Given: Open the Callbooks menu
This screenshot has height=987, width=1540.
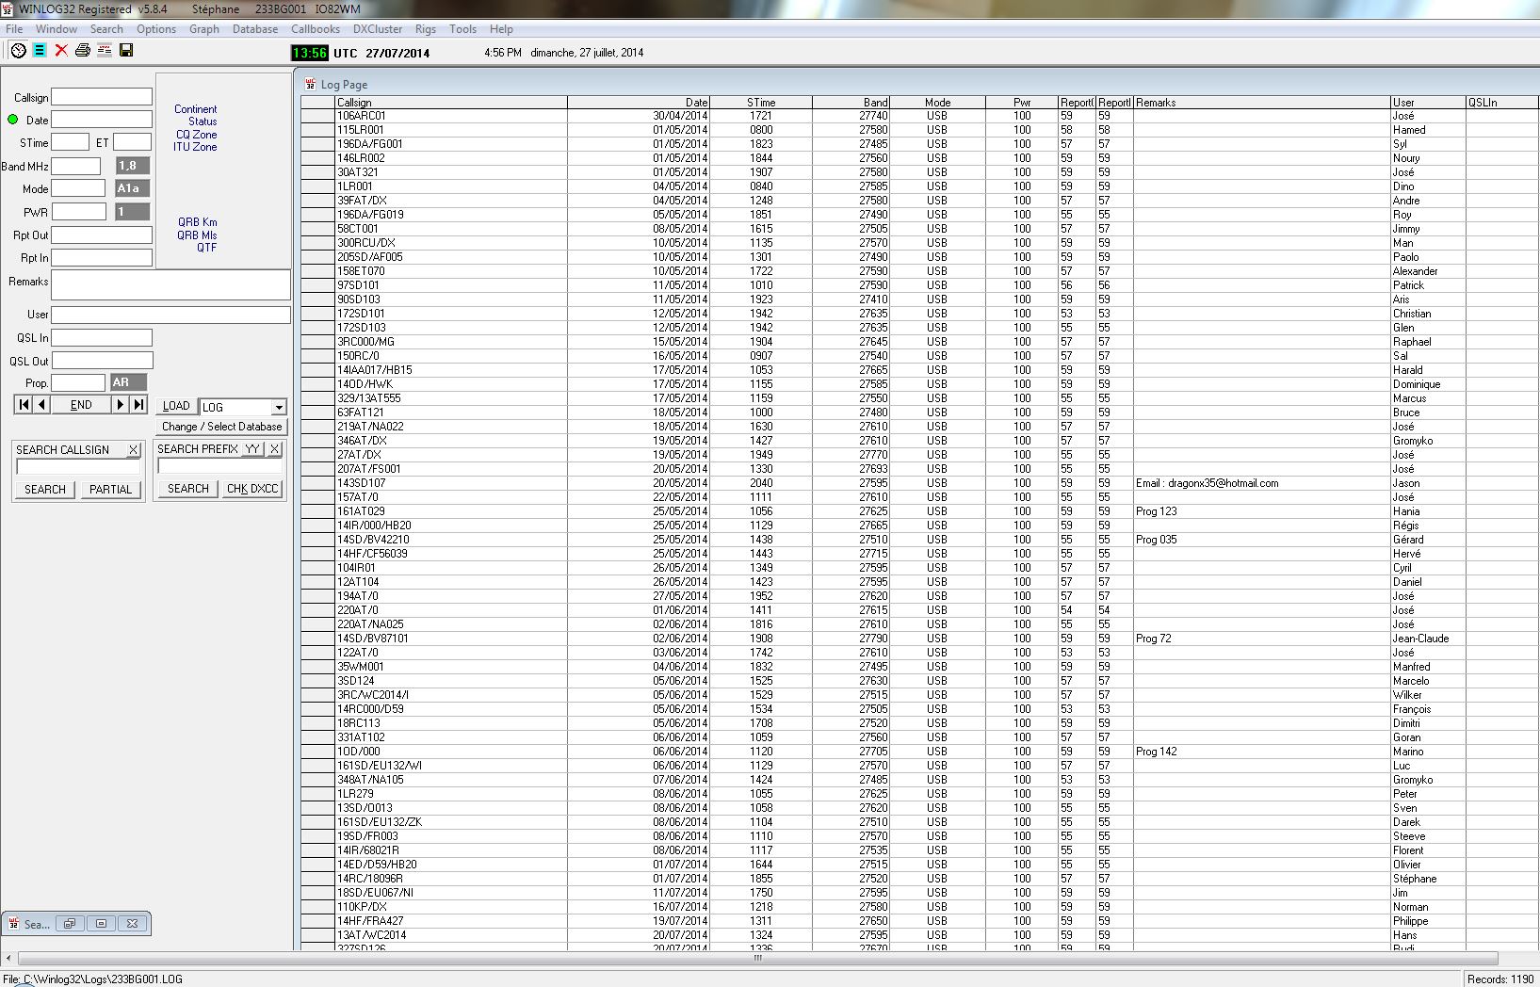Looking at the screenshot, I should [316, 29].
